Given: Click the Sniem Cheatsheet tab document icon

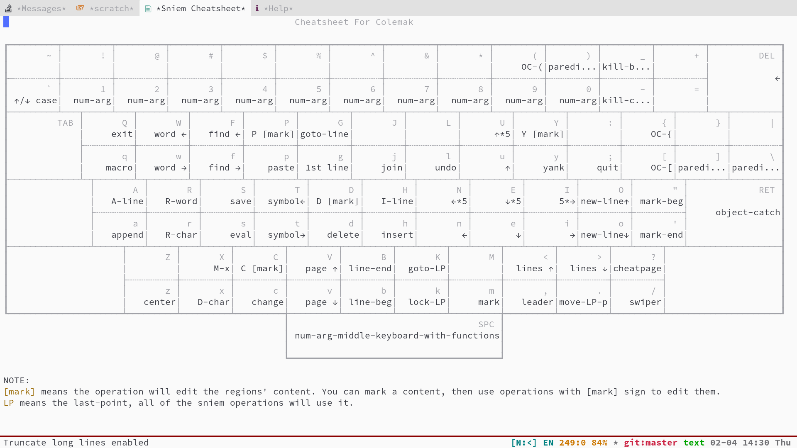Looking at the screenshot, I should click(x=148, y=8).
